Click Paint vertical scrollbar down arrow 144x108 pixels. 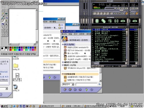[37, 42]
